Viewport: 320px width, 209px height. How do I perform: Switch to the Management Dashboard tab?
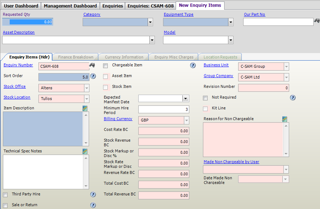[70, 6]
